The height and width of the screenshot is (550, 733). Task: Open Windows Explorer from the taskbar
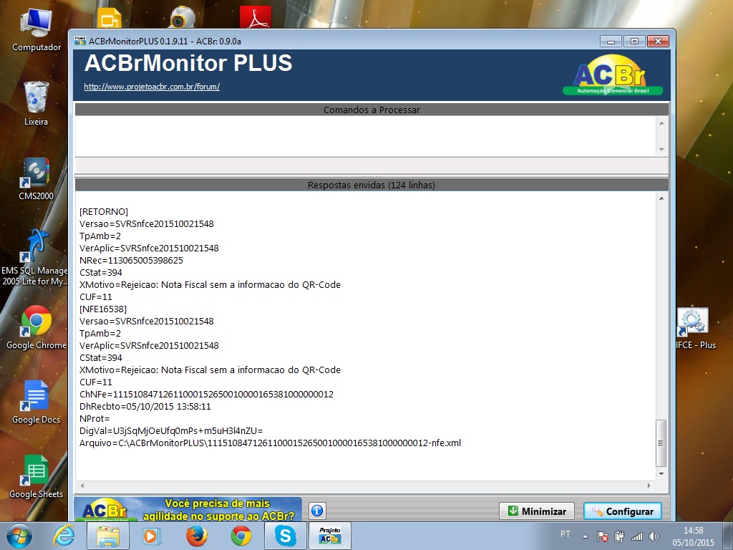pyautogui.click(x=108, y=536)
